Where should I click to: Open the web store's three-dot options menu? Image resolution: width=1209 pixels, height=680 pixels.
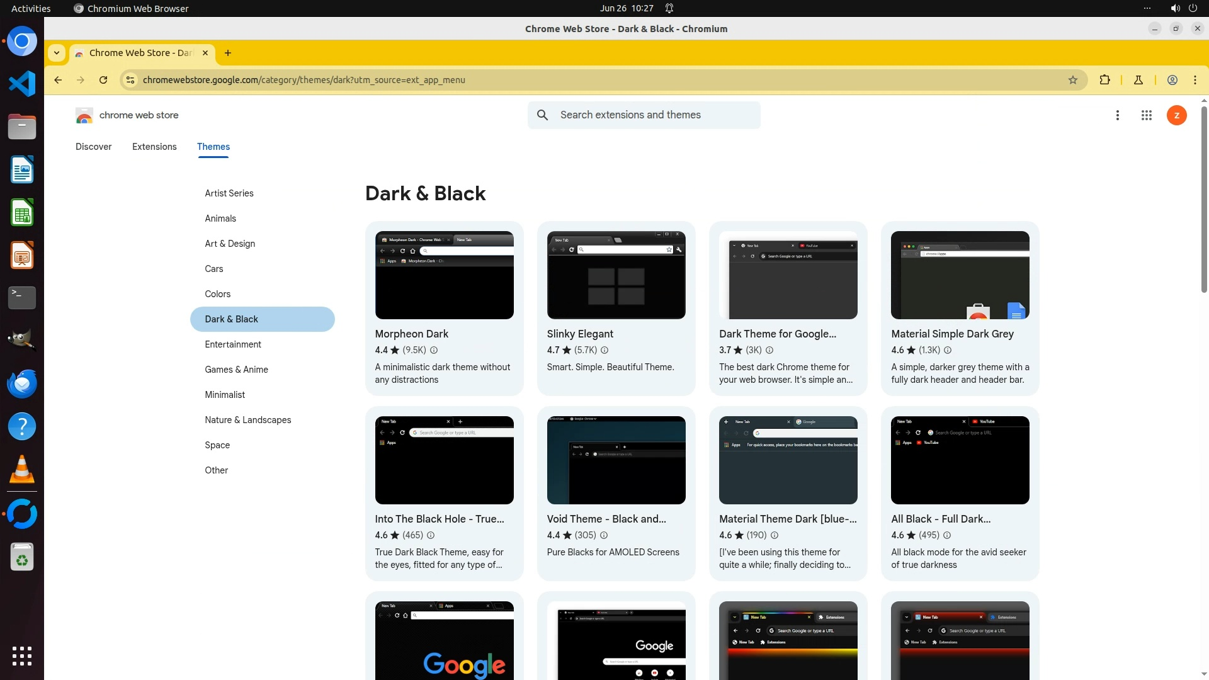point(1117,115)
